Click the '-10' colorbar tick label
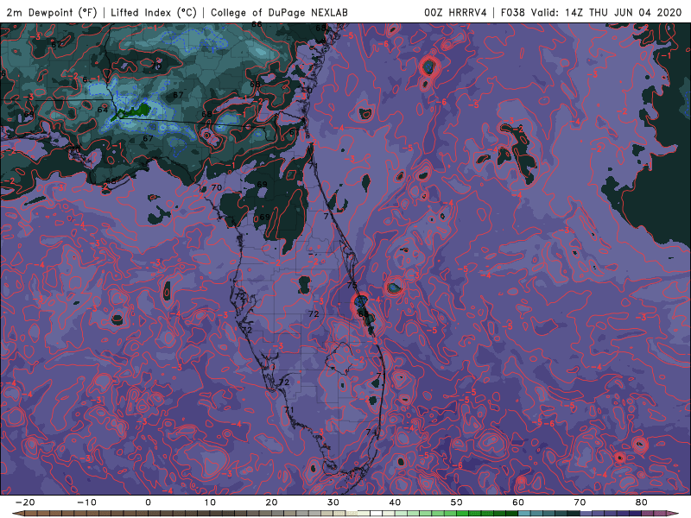The width and height of the screenshot is (691, 518). tap(86, 502)
